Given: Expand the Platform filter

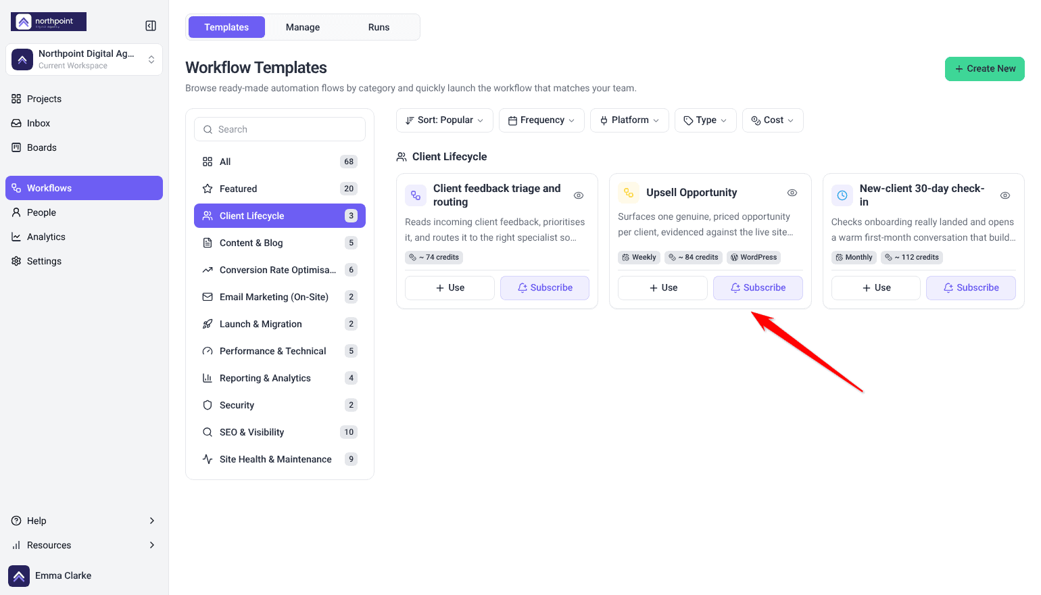Looking at the screenshot, I should pos(629,120).
